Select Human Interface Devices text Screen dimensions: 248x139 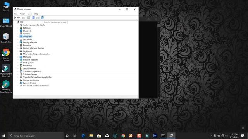tap(33, 48)
